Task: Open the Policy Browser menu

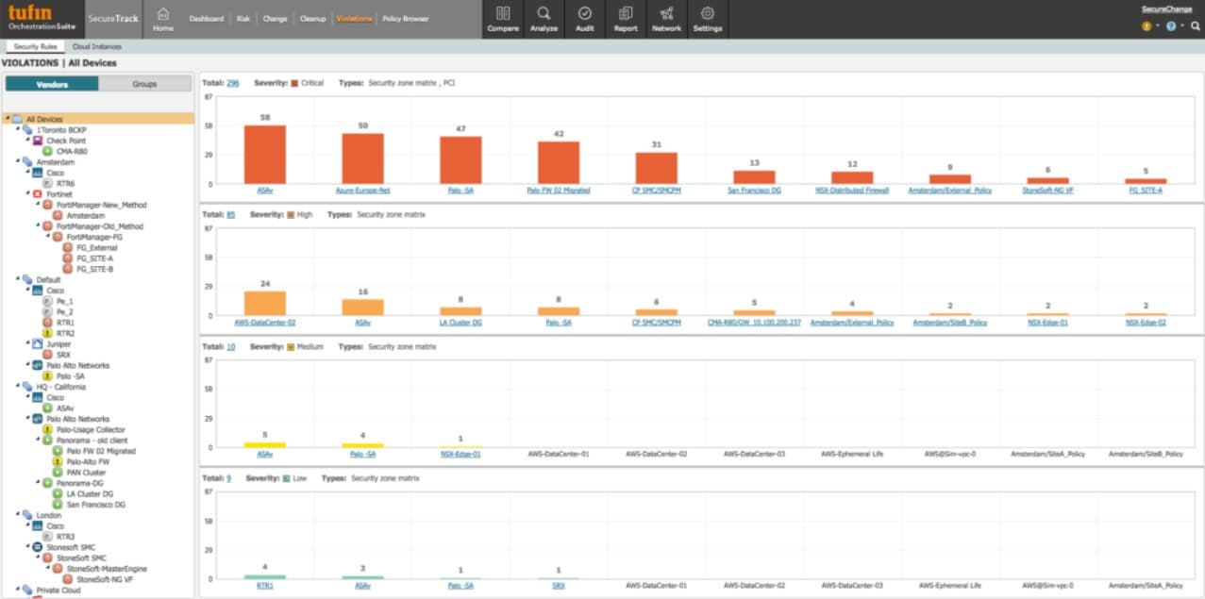Action: click(x=405, y=18)
